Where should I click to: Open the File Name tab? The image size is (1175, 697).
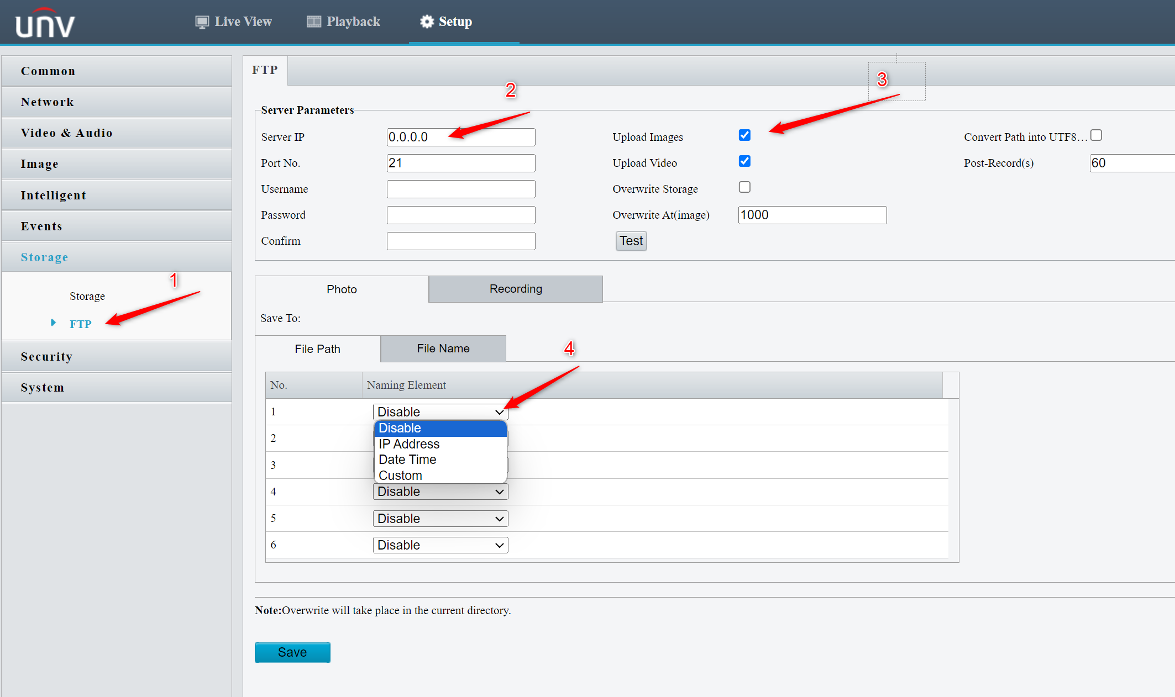pyautogui.click(x=443, y=348)
